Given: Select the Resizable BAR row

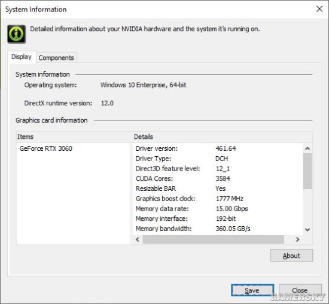Looking at the screenshot, I should coord(218,189).
